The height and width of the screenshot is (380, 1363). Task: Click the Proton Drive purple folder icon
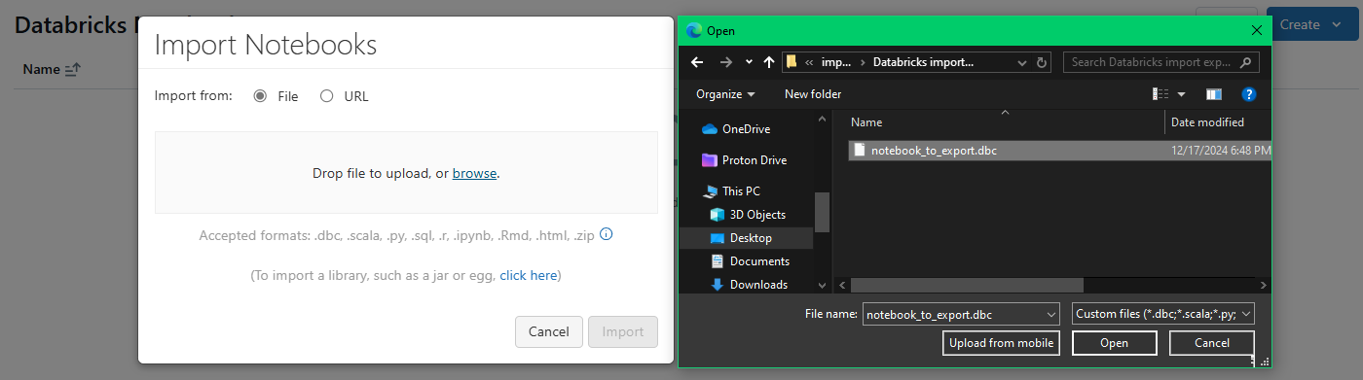click(x=709, y=160)
